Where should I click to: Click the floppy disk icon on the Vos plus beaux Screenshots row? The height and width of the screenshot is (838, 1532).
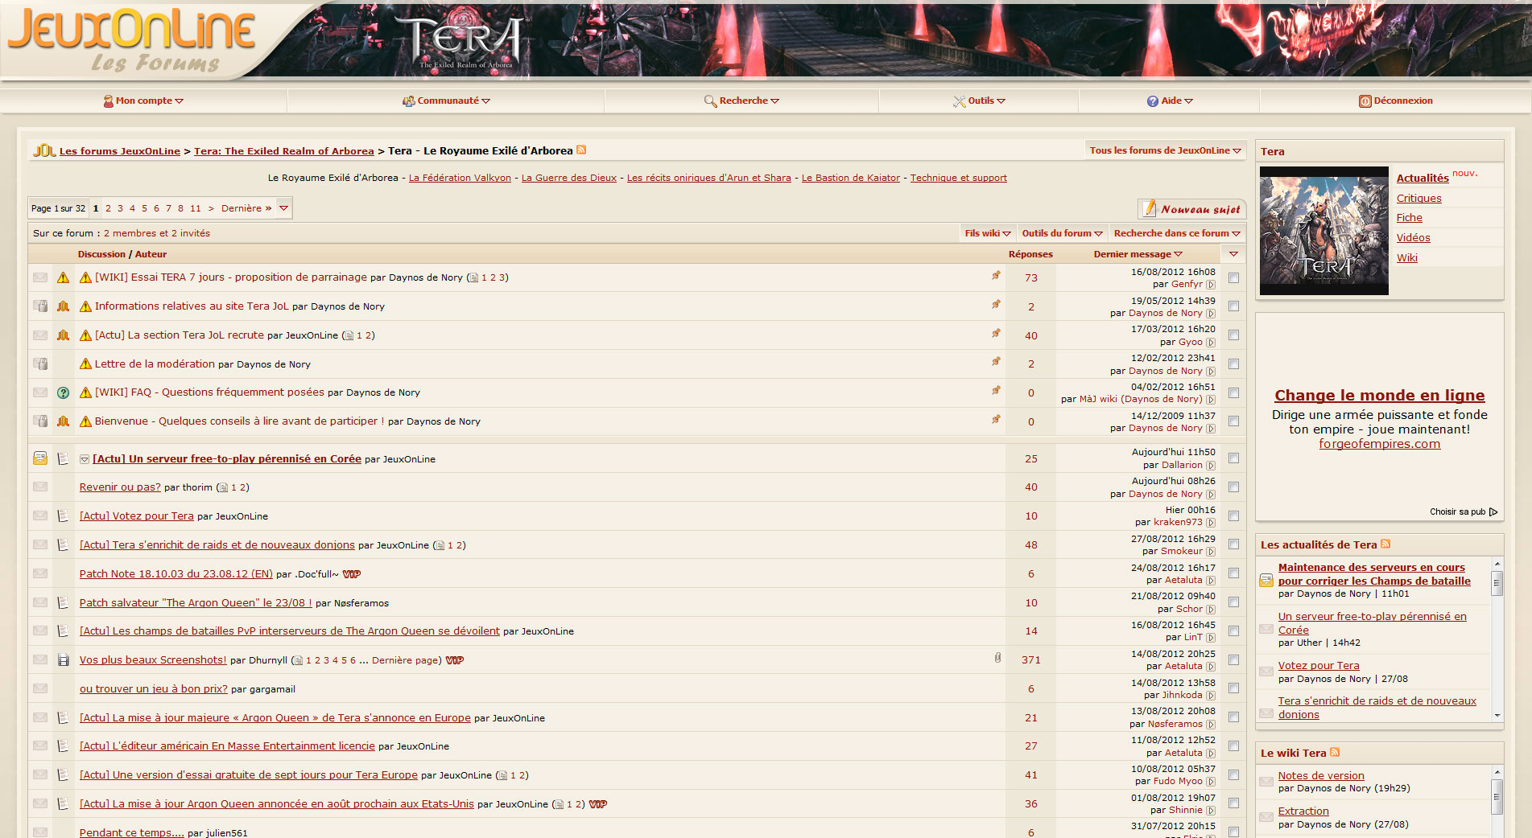point(64,659)
